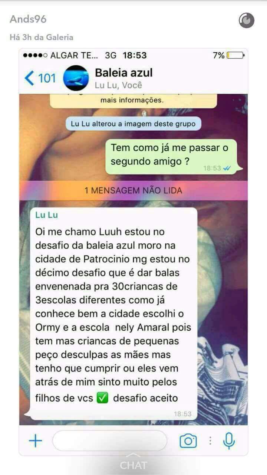This screenshot has height=475, width=267.
Task: Tap the double-check read receipt ticks
Action: [x=227, y=168]
